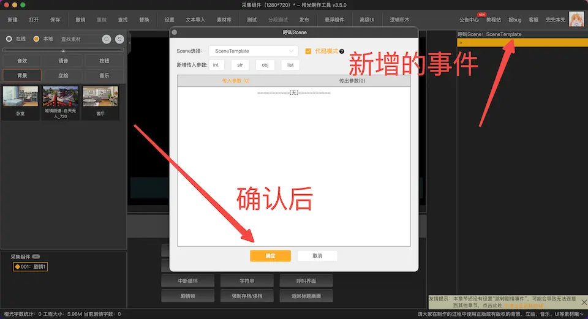
Task: Click 发布 in the top toolbar
Action: coord(304,20)
